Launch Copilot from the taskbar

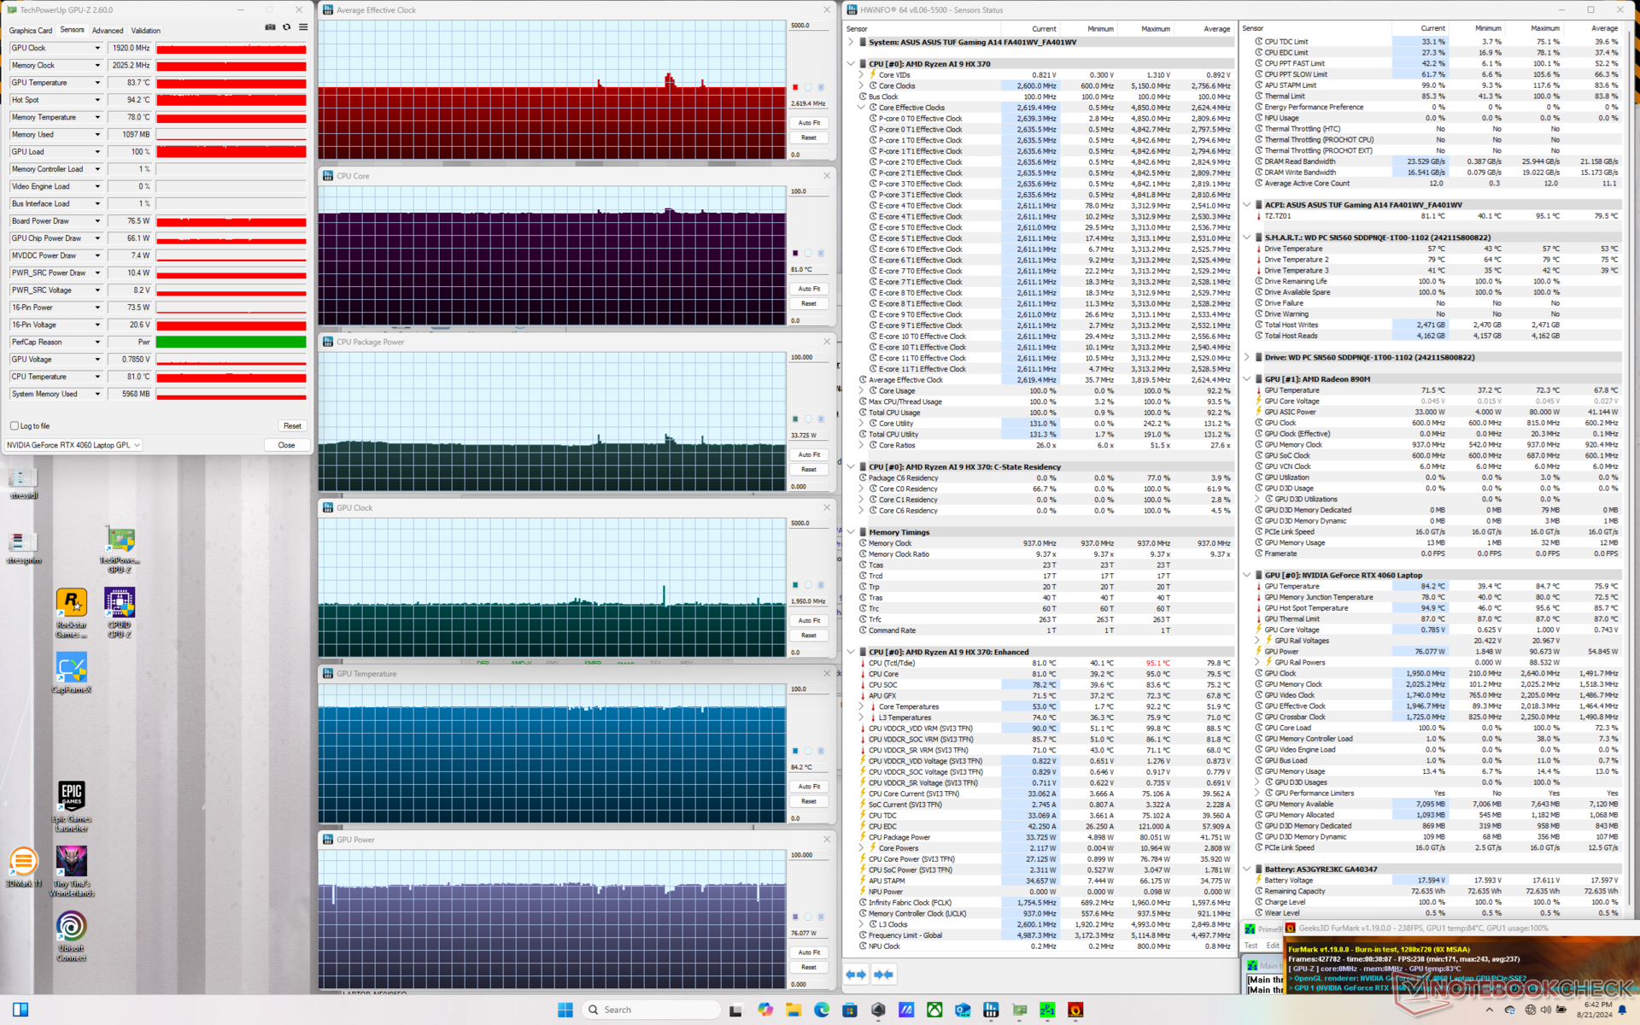(x=764, y=1010)
